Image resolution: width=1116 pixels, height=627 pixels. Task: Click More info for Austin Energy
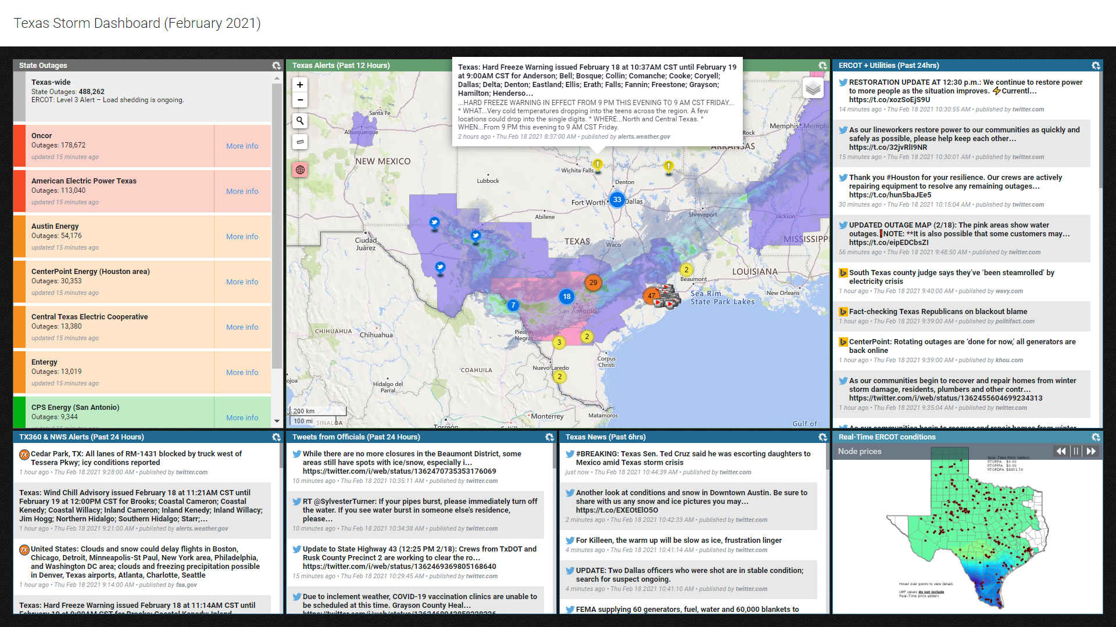click(x=242, y=237)
